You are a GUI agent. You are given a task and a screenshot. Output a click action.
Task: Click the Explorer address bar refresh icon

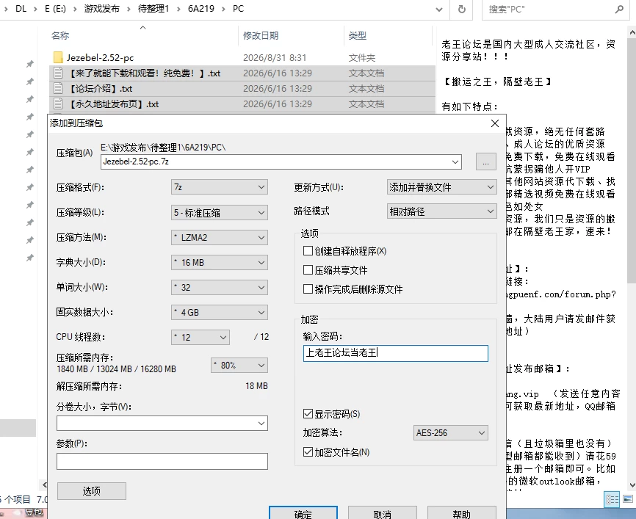pyautogui.click(x=462, y=9)
